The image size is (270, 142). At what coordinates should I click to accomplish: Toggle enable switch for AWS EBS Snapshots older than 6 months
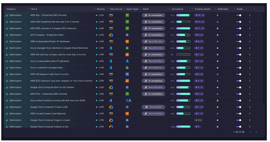coord(239,22)
